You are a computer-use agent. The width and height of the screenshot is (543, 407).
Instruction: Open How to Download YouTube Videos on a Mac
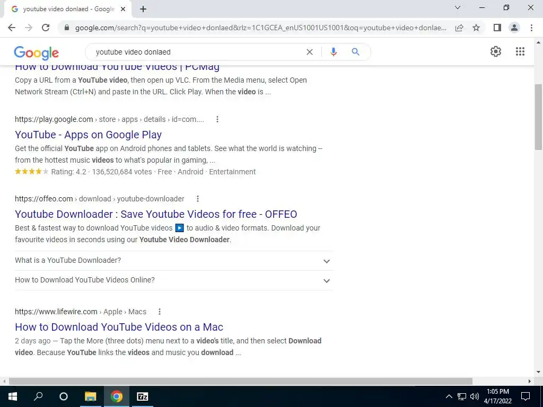119,327
